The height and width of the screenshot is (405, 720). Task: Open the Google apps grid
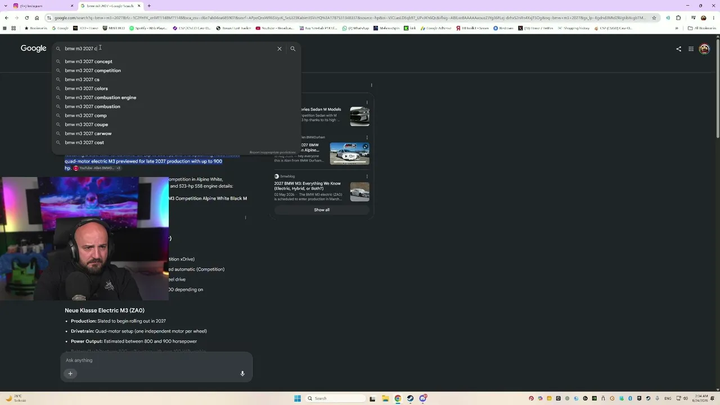tap(691, 49)
